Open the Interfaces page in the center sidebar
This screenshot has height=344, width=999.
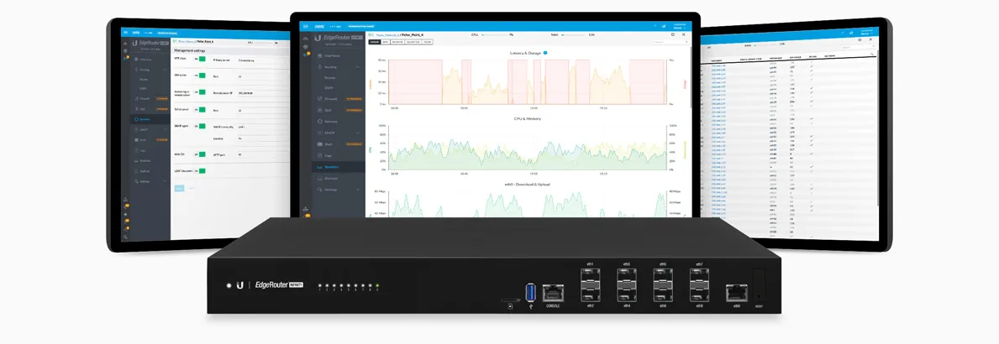[331, 56]
